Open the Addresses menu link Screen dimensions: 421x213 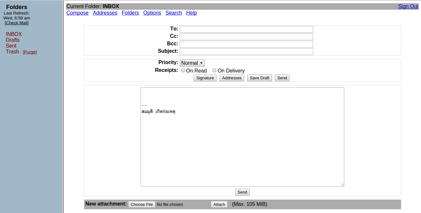tap(105, 13)
